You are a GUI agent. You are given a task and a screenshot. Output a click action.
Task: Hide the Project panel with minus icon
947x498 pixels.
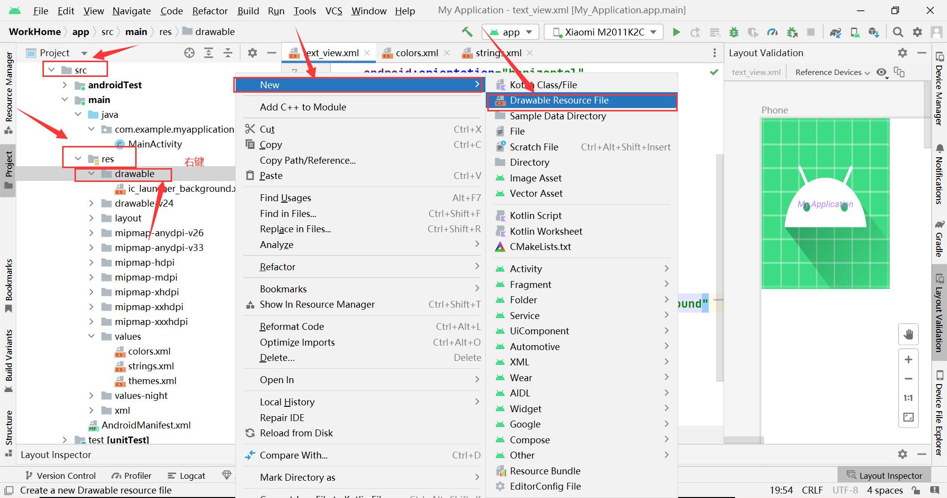(271, 53)
